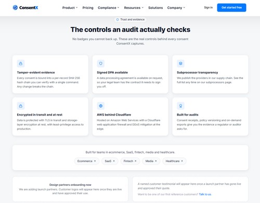Screen dimensions: 260x203
Task: Click the arrow icon on Ecommerce pill
Action: [x=95, y=161]
